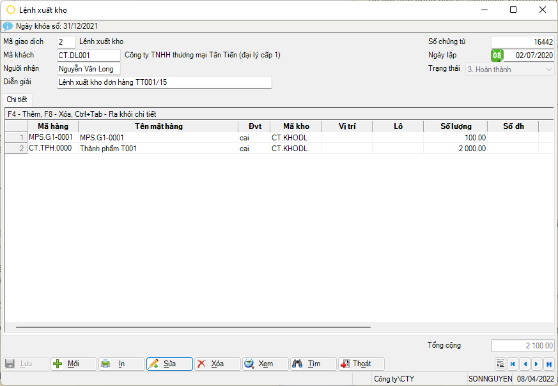Click the green calendar icon beside Ngày lập

497,56
